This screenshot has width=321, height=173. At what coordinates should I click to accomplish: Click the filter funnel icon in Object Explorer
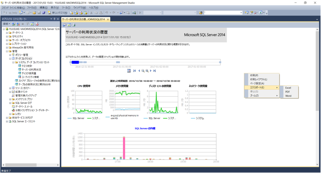[x=28, y=24]
